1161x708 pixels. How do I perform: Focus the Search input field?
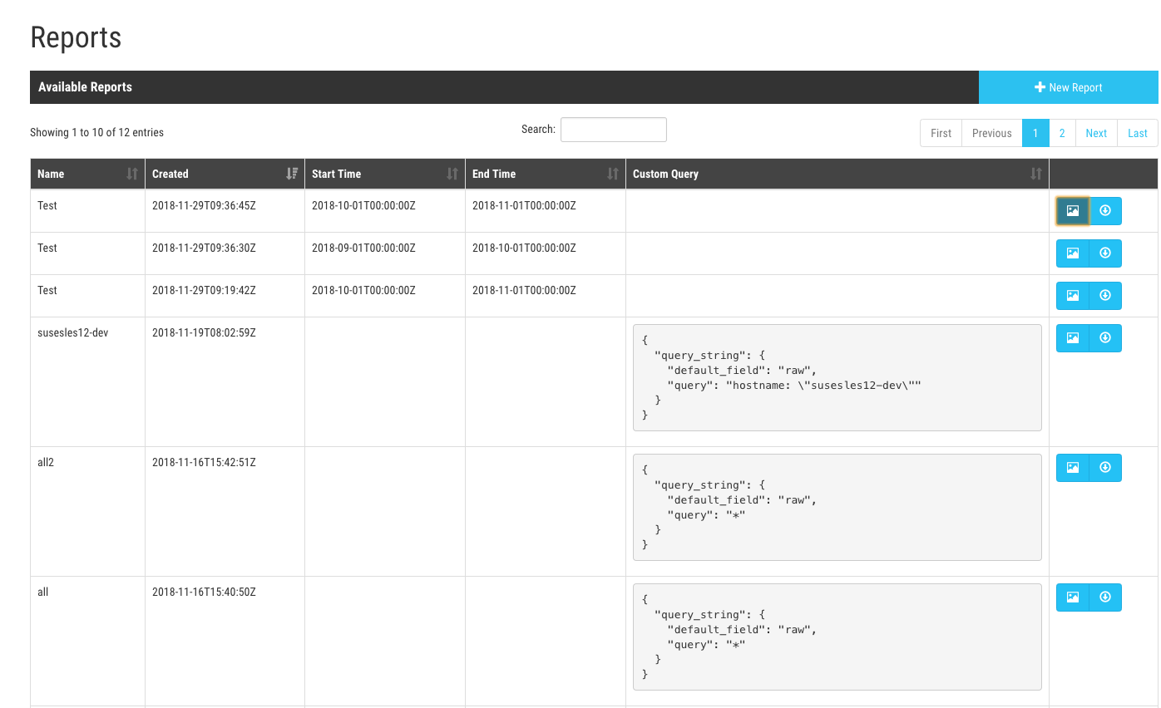[x=613, y=130]
